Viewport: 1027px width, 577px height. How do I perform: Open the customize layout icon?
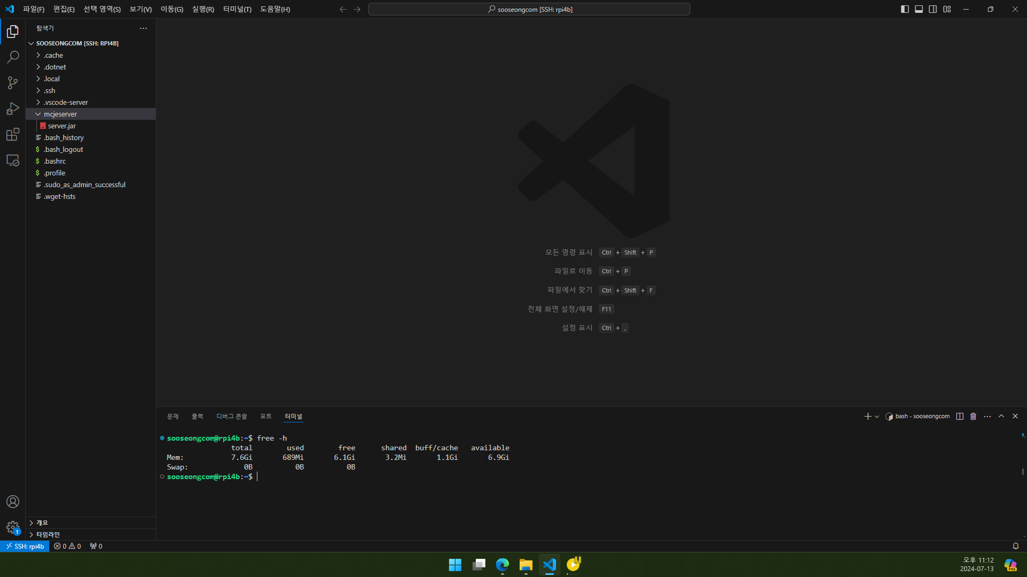[x=947, y=9]
